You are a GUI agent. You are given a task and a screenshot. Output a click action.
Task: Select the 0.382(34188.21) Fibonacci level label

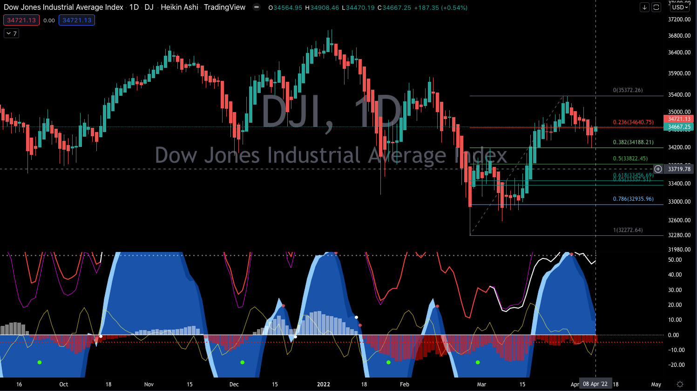633,142
